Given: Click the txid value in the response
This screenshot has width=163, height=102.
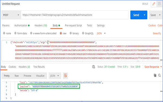Looking at the screenshot, I should click(65, 82).
